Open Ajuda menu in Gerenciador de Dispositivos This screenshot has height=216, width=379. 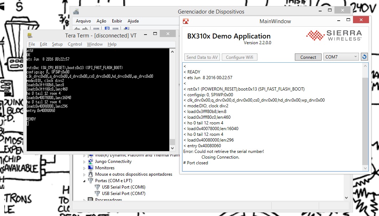[x=133, y=21]
